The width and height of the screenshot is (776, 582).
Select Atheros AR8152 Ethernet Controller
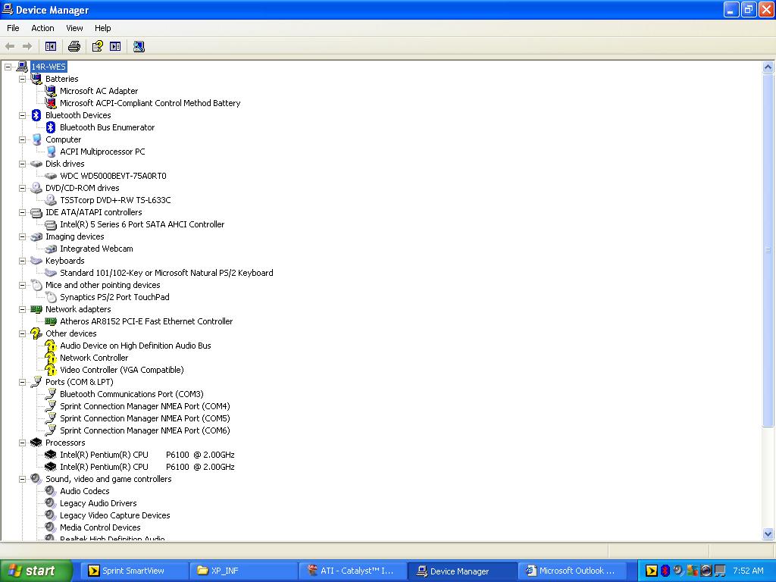pos(146,321)
